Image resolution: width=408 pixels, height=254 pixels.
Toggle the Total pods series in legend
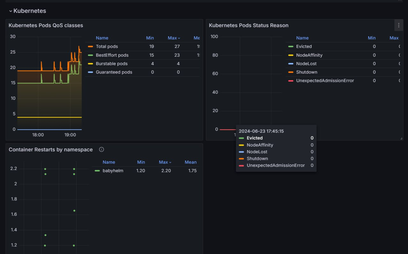point(107,46)
